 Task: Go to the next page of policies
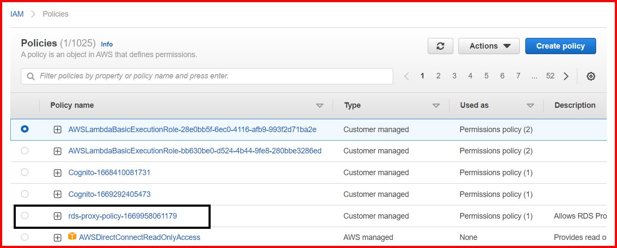[566, 75]
